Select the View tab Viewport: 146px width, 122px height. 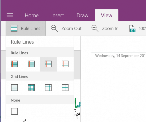pyautogui.click(x=107, y=15)
